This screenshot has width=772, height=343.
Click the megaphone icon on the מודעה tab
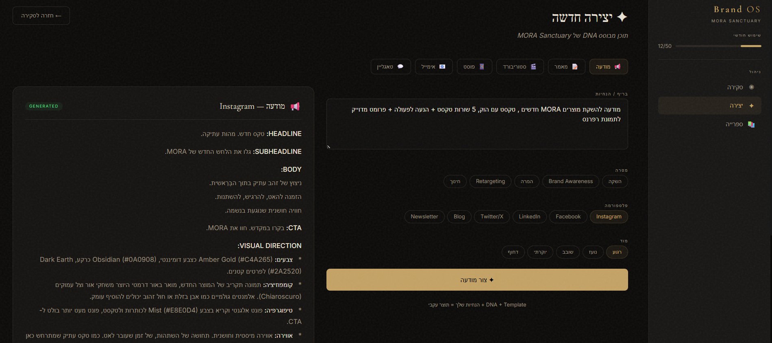[618, 67]
